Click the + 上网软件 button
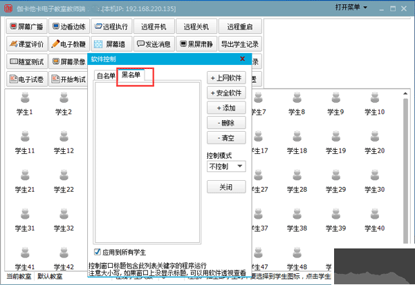This screenshot has height=285, width=415. pyautogui.click(x=226, y=78)
